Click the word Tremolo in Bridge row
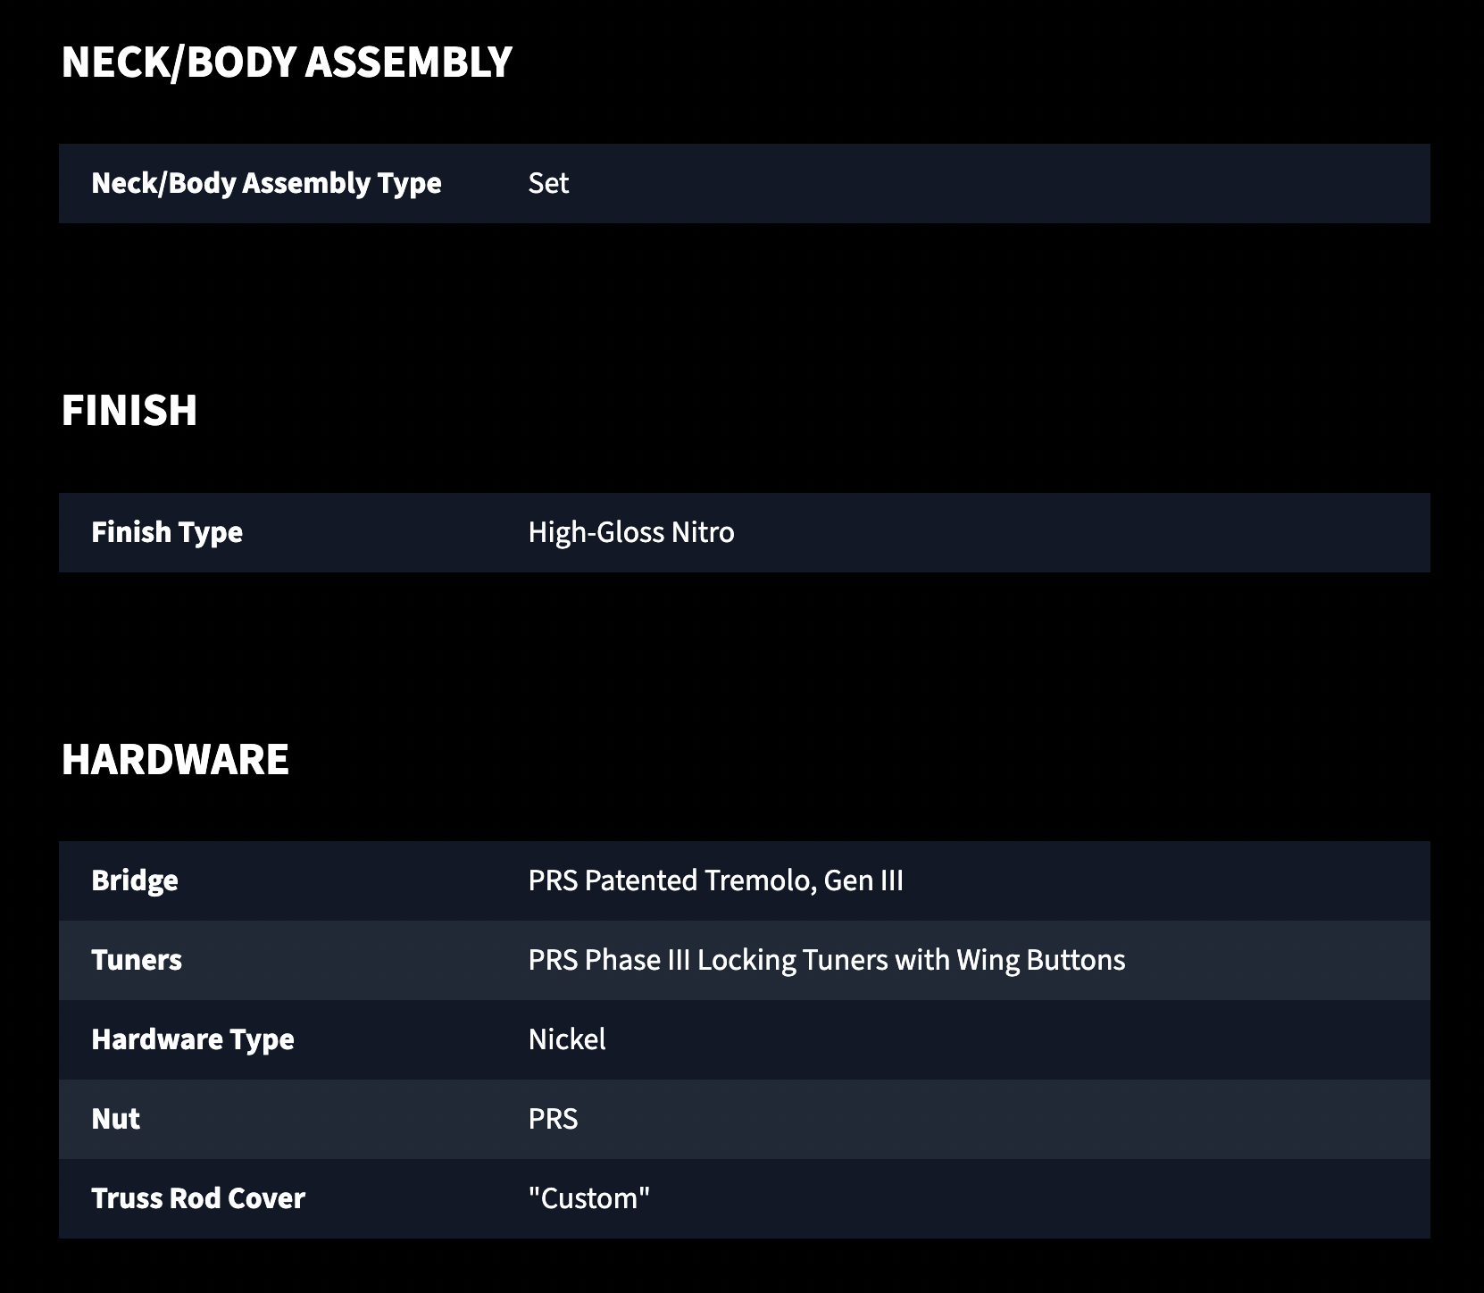Image resolution: width=1484 pixels, height=1293 pixels. coord(760,880)
